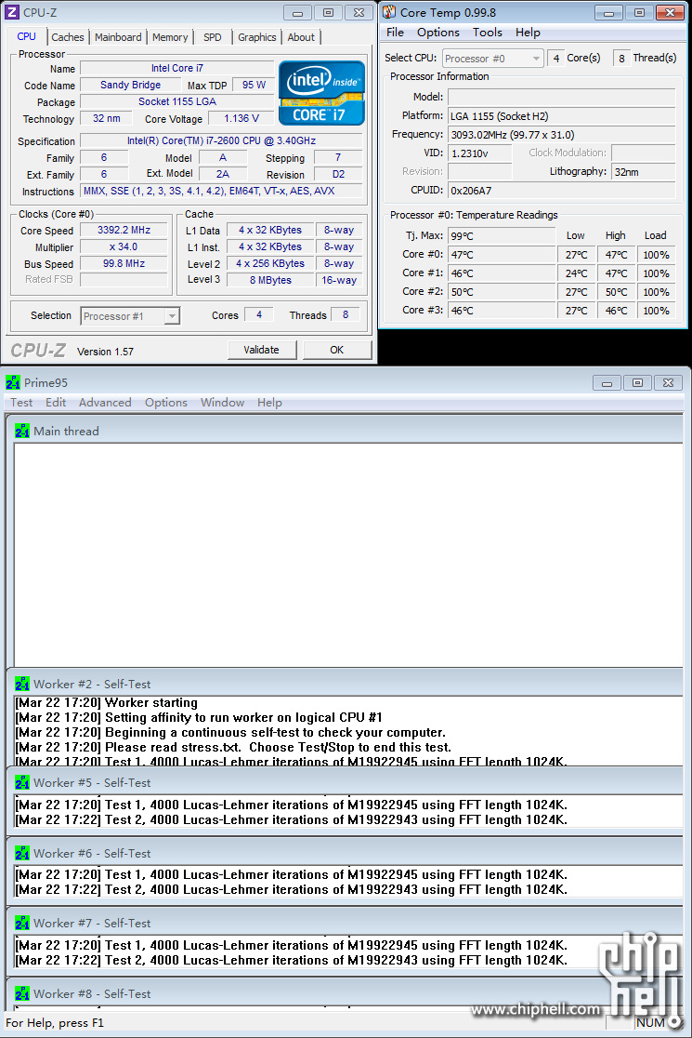Select the SPD tab
The height and width of the screenshot is (1038, 692).
pos(212,37)
